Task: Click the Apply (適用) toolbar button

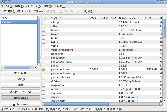Action: pos(51,12)
